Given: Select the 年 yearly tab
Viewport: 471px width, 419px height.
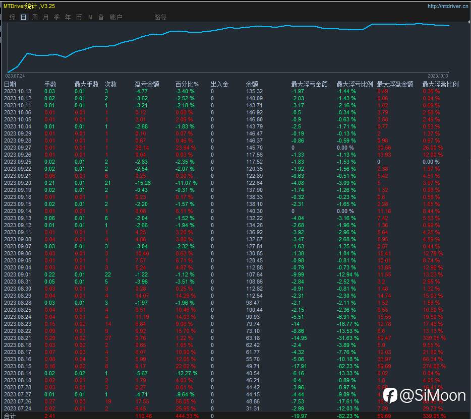Looking at the screenshot, I should pos(68,17).
